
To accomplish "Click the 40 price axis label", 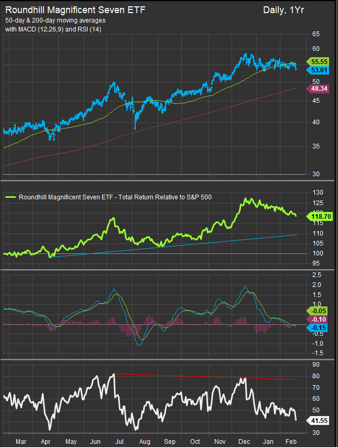I will coord(316,122).
